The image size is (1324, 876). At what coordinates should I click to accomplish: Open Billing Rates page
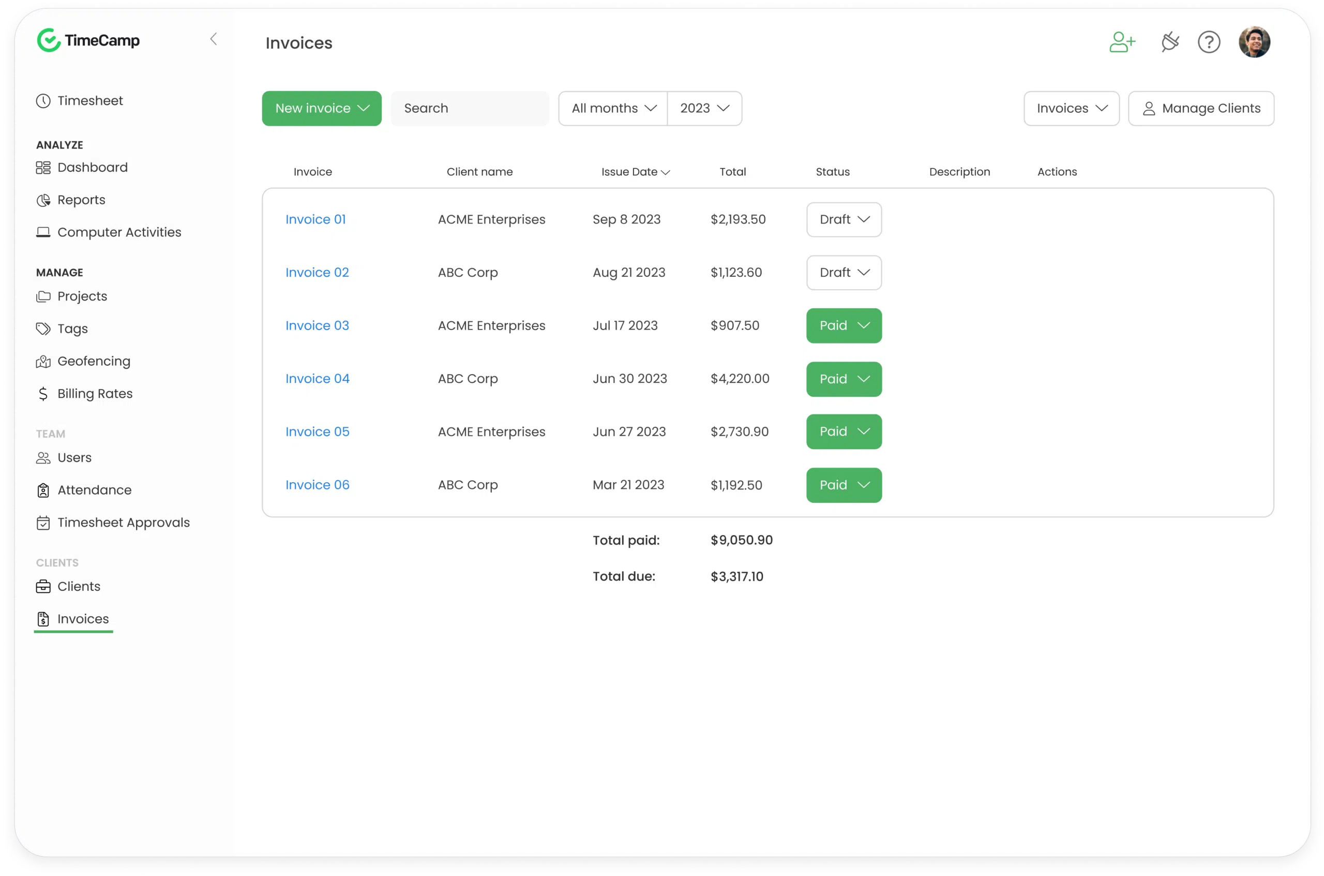(84, 394)
